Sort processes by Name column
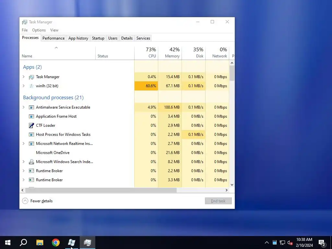Viewport: 332px width, 249px height. [x=57, y=53]
